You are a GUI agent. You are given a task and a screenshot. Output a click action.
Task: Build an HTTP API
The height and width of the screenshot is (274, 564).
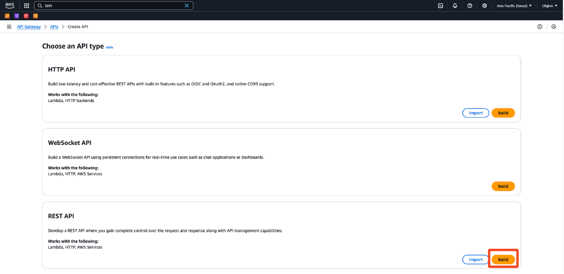[503, 113]
